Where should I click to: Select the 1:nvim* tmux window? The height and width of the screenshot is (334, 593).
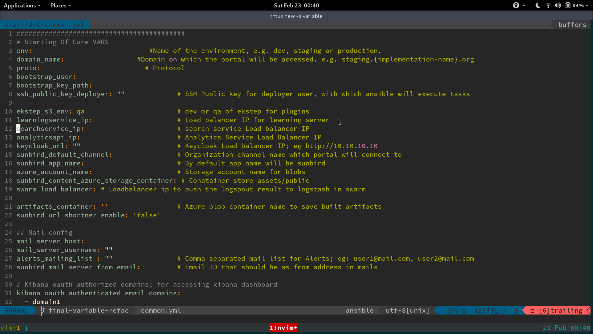283,328
